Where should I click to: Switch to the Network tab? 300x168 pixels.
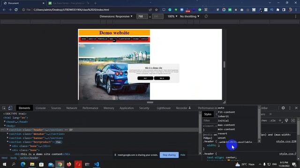[x=72, y=108]
